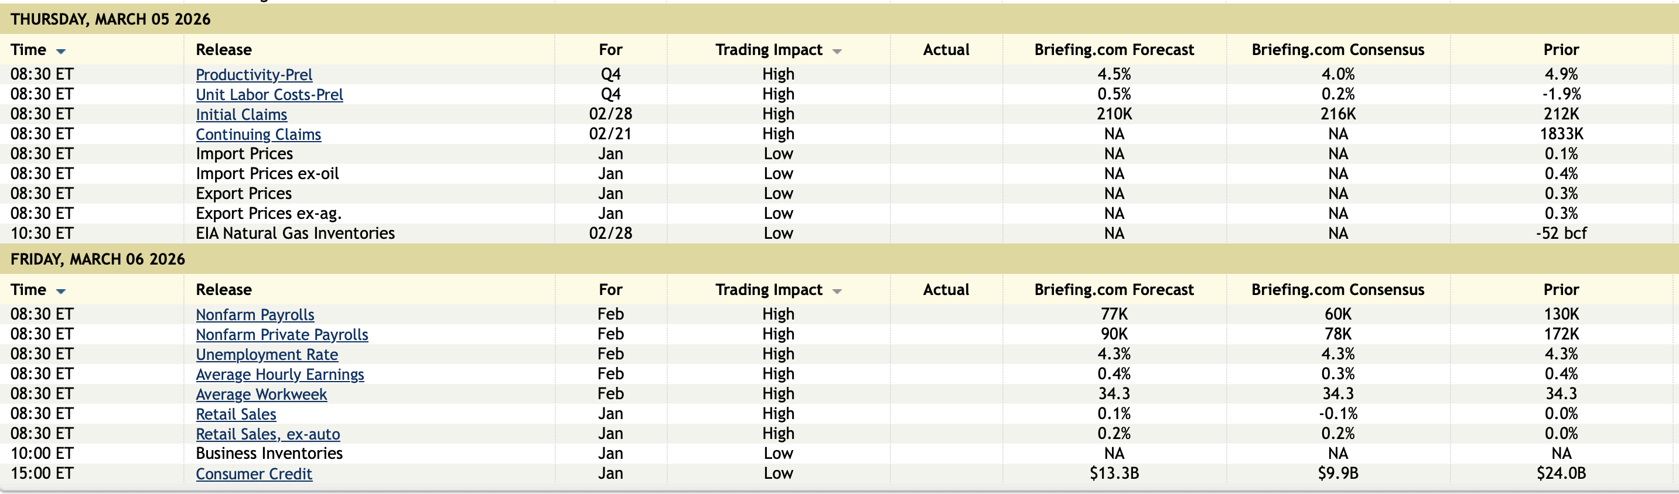The image size is (1679, 494).
Task: Click the Trading Impact sort arrow in Thursday's table
Action: (x=837, y=51)
